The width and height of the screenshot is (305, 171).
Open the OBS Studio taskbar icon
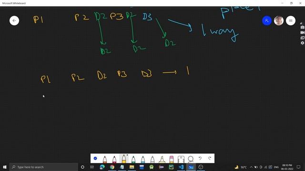pyautogui.click(x=201, y=167)
